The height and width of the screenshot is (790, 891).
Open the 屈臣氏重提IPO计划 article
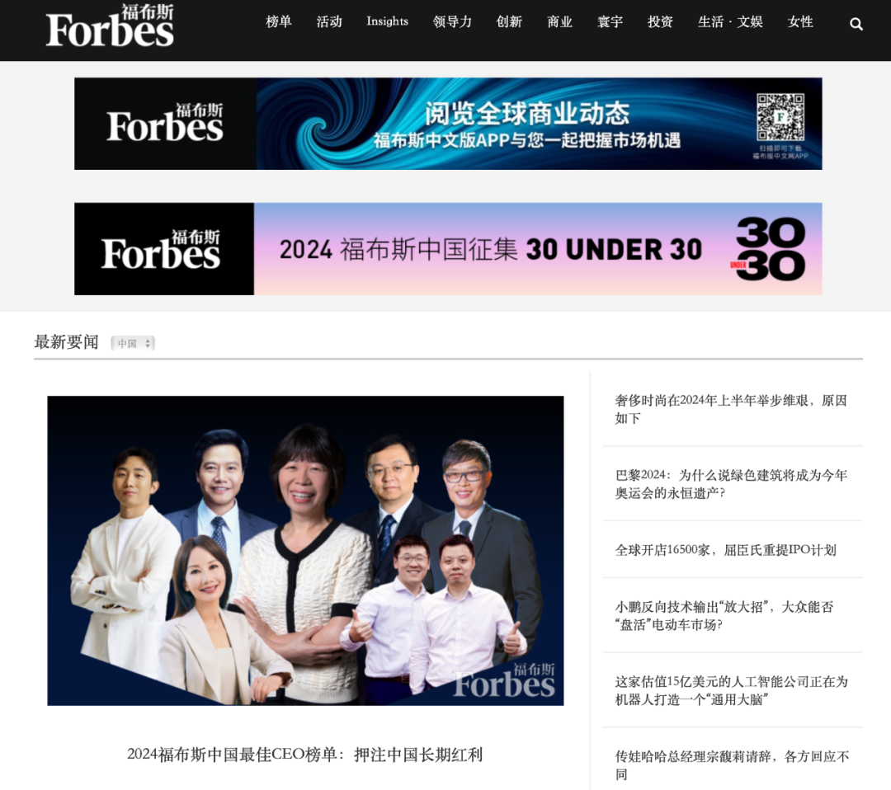pyautogui.click(x=726, y=550)
